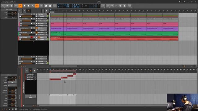Select note editor pointer tool
Screen dimensions: 198x111
tap(34, 71)
